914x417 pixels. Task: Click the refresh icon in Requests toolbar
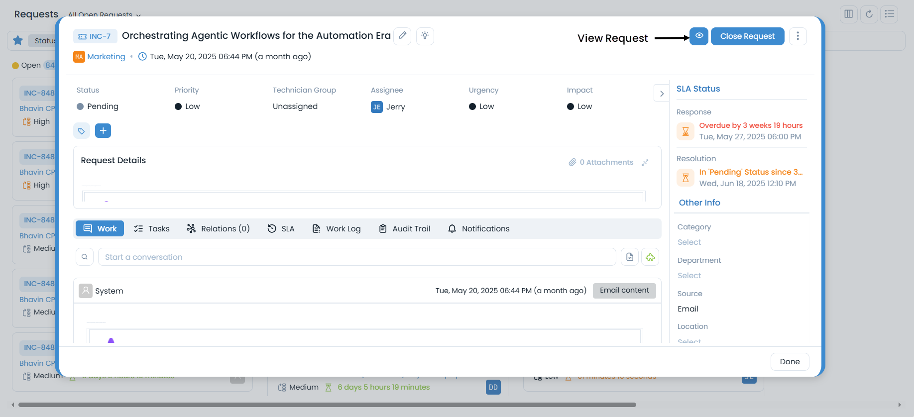[869, 14]
